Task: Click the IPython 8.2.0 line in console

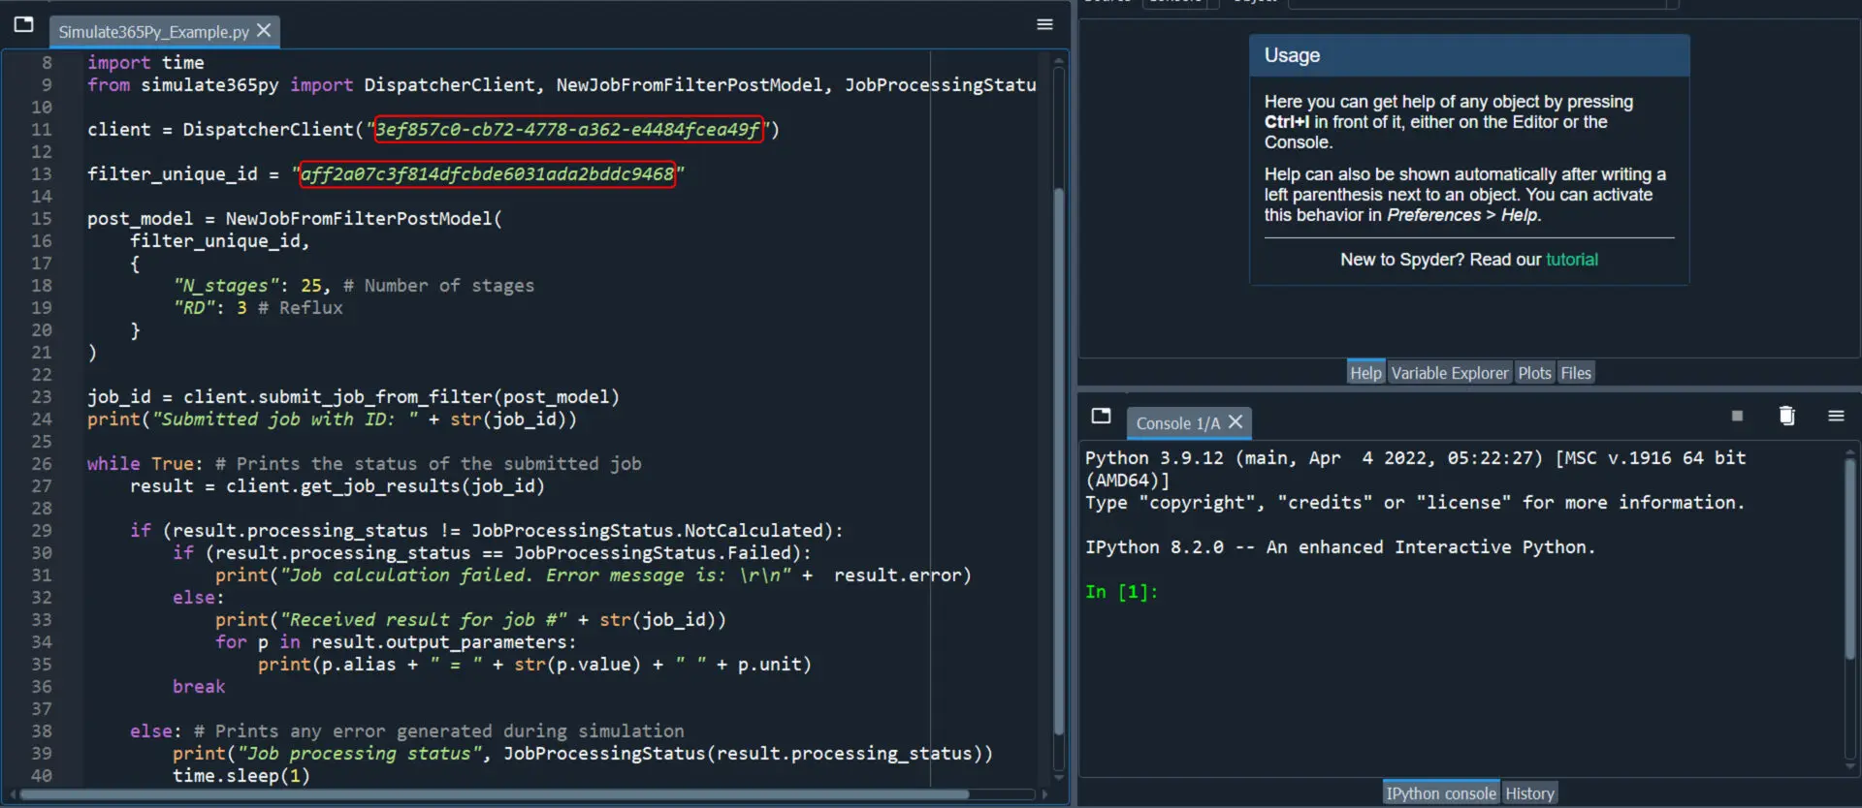Action: point(1339,547)
